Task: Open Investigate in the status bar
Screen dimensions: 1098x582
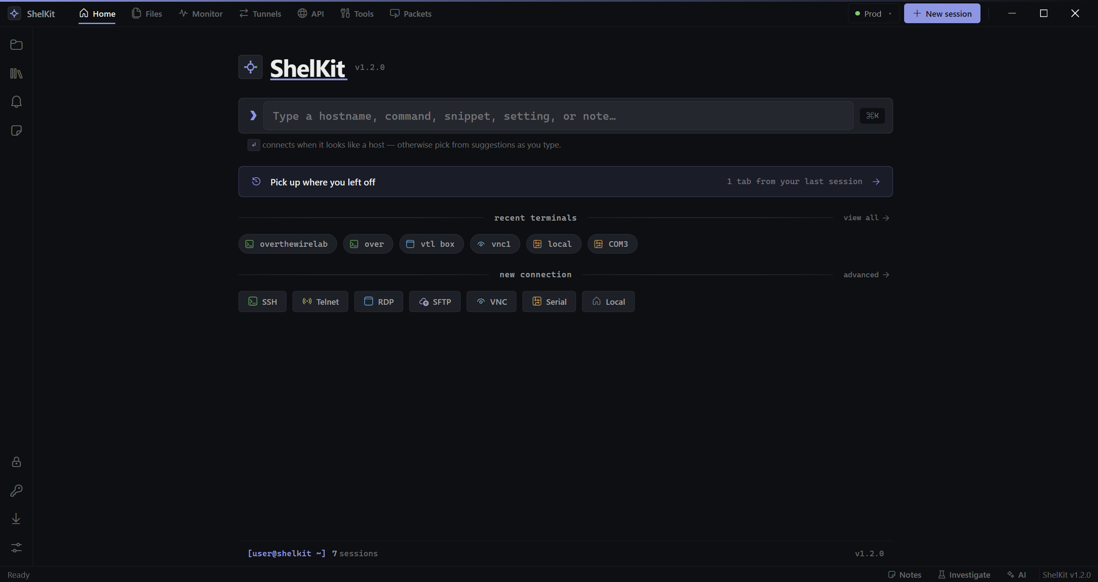Action: 964,575
